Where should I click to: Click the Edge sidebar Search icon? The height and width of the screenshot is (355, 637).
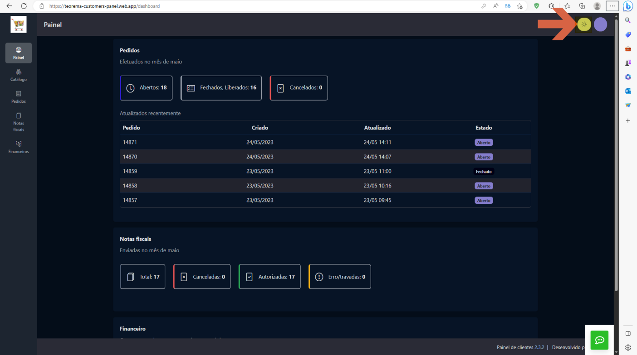(628, 20)
